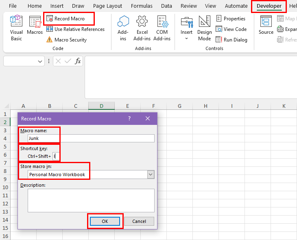297x240 pixels.
Task: Switch to the Review tab
Action: coord(189,6)
